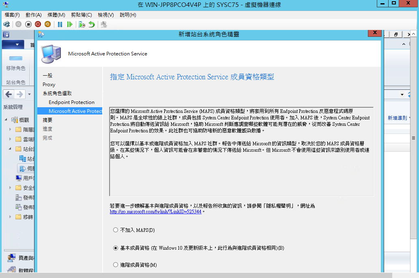Click the 資產與 workspace icon
This screenshot has width=419, height=278.
pyautogui.click(x=11, y=258)
